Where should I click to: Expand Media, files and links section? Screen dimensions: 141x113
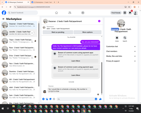coord(121,56)
